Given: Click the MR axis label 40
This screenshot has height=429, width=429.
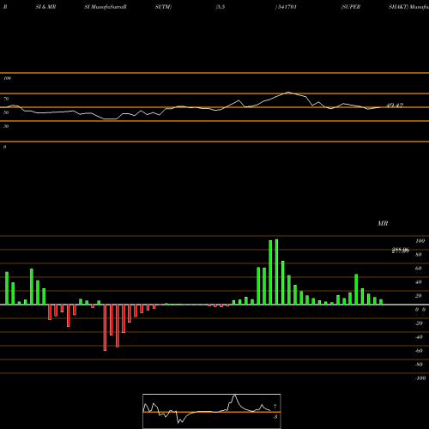Looking at the screenshot, I should 419,282.
